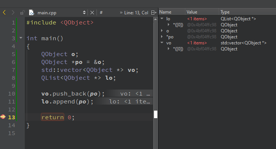
Task: Go back with the yellow left arrow
Action: point(5,12)
